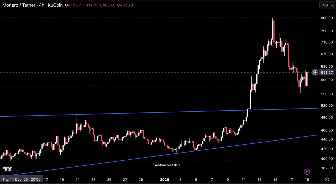The width and height of the screenshot is (336, 184).
Task: Click the Monero / Tether symbol title
Action: [x=19, y=5]
